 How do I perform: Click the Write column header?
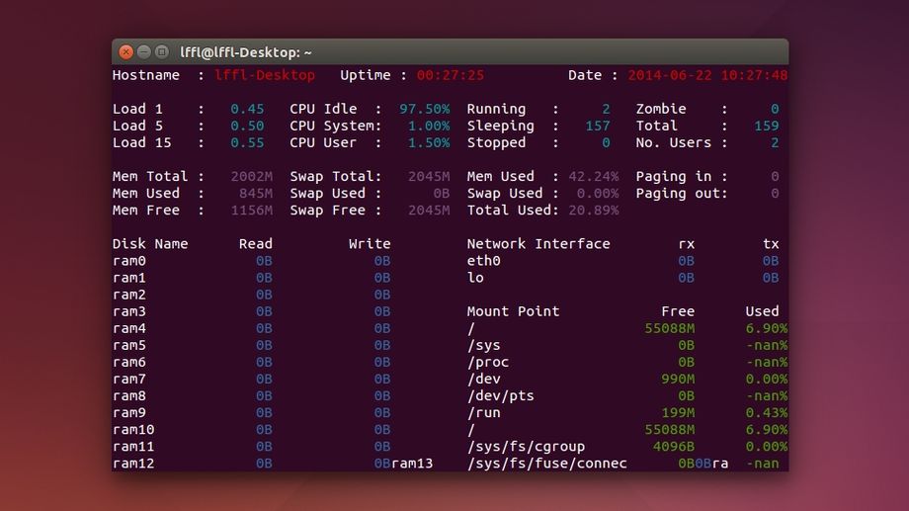click(370, 243)
